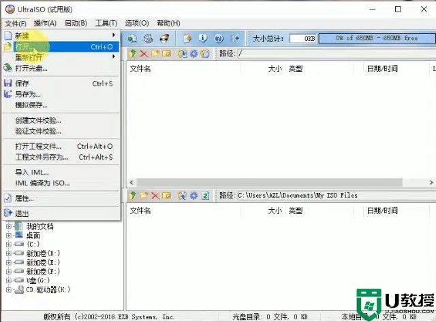Choose 工程文件另存为... menu entry
Screen dimensions: 436x322
[x=61, y=157]
